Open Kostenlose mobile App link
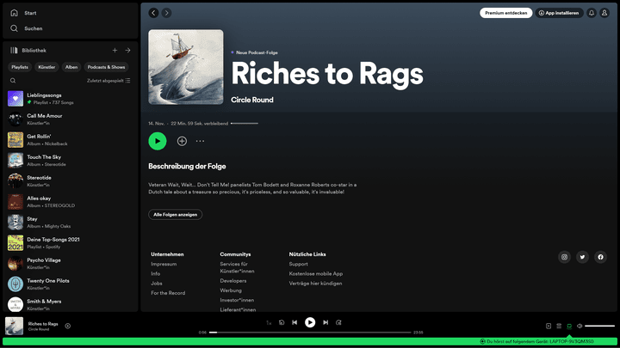Screen dimensions: 620x348 (316, 273)
